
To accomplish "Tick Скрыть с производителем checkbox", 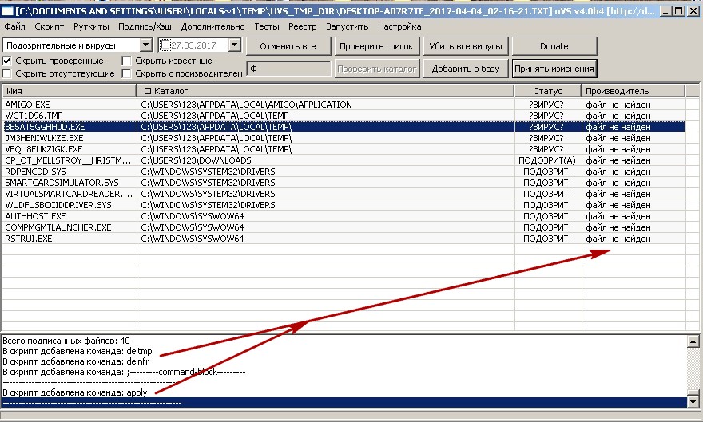I will click(127, 74).
